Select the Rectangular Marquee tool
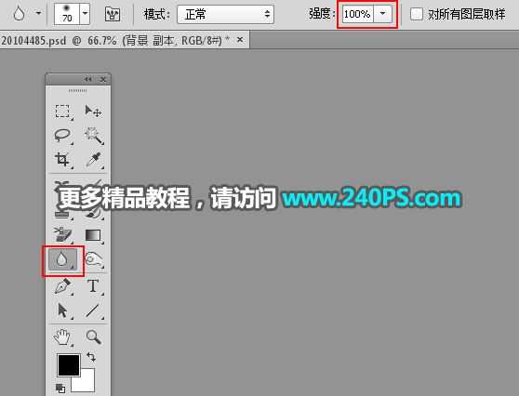 [62, 112]
